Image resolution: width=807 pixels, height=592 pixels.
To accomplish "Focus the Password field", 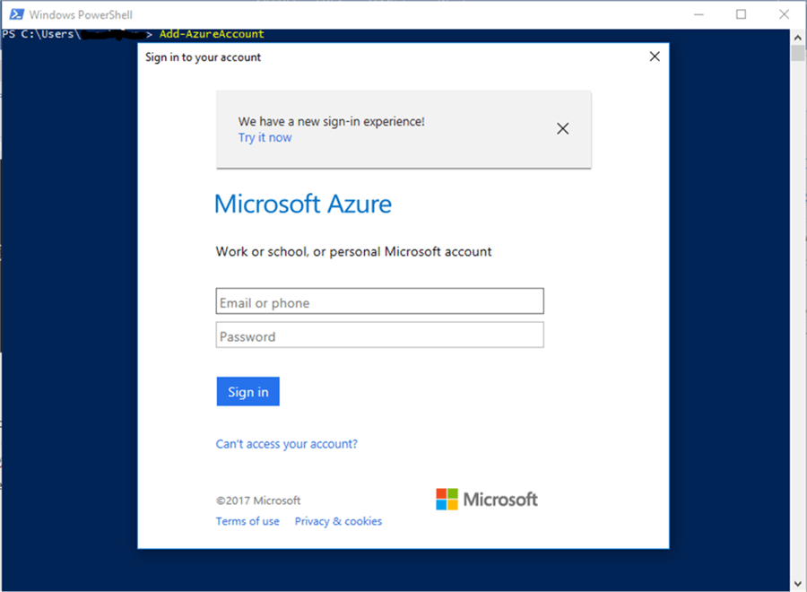I will 380,335.
